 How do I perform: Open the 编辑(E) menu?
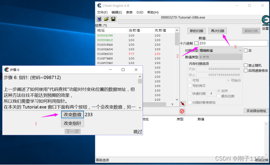[x=117, y=12]
